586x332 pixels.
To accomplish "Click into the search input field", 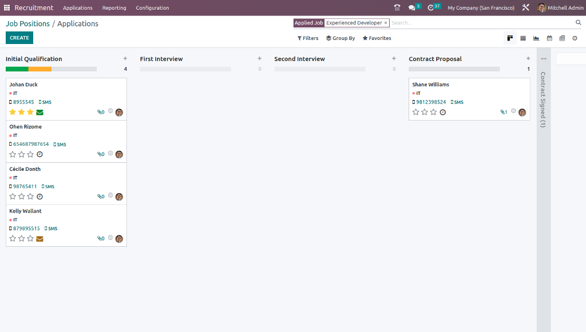I will (481, 23).
